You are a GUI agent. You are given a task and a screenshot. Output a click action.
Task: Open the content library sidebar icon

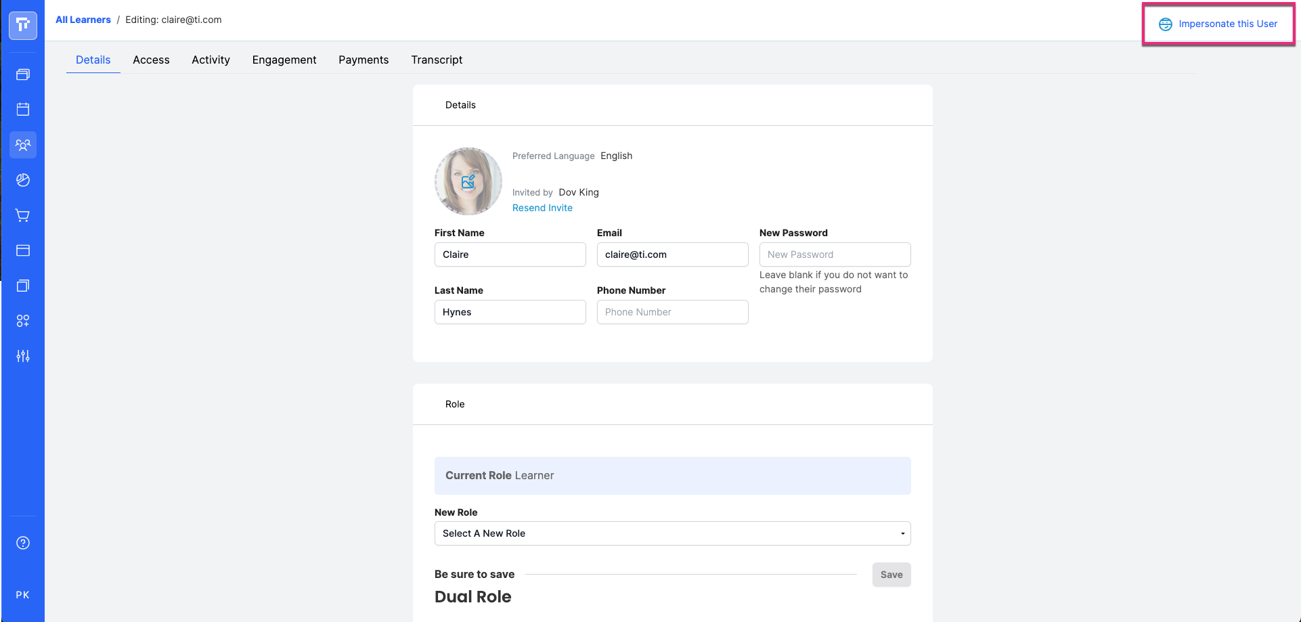point(23,74)
